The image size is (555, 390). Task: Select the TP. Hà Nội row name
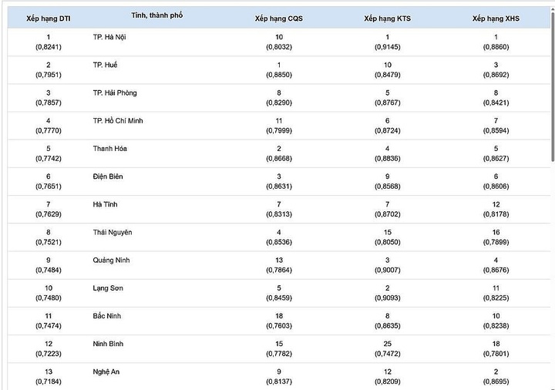tap(109, 37)
